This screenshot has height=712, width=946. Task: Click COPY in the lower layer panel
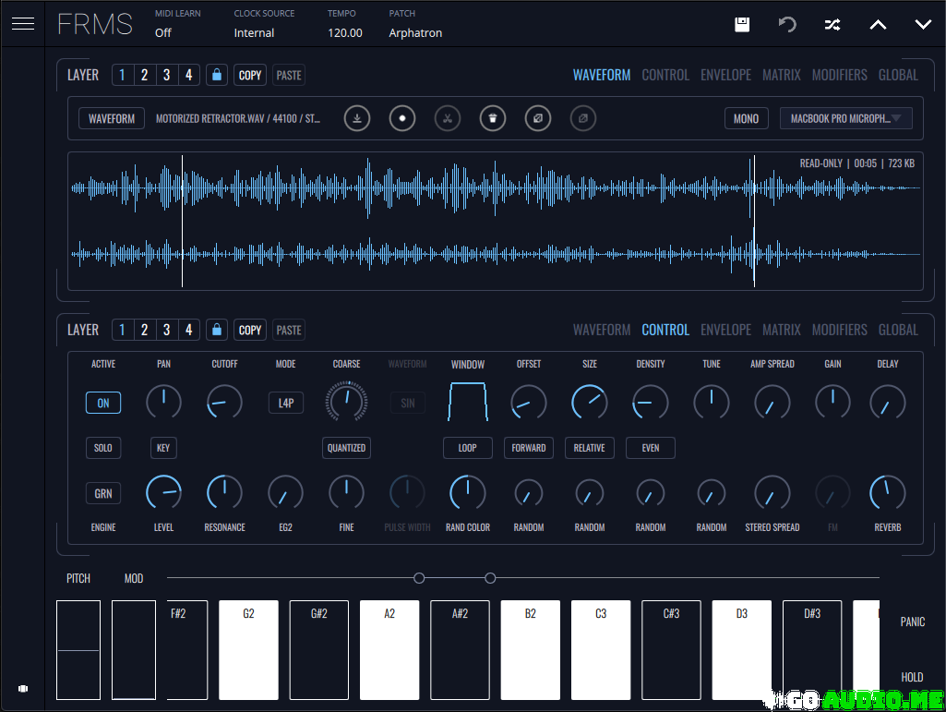(250, 330)
